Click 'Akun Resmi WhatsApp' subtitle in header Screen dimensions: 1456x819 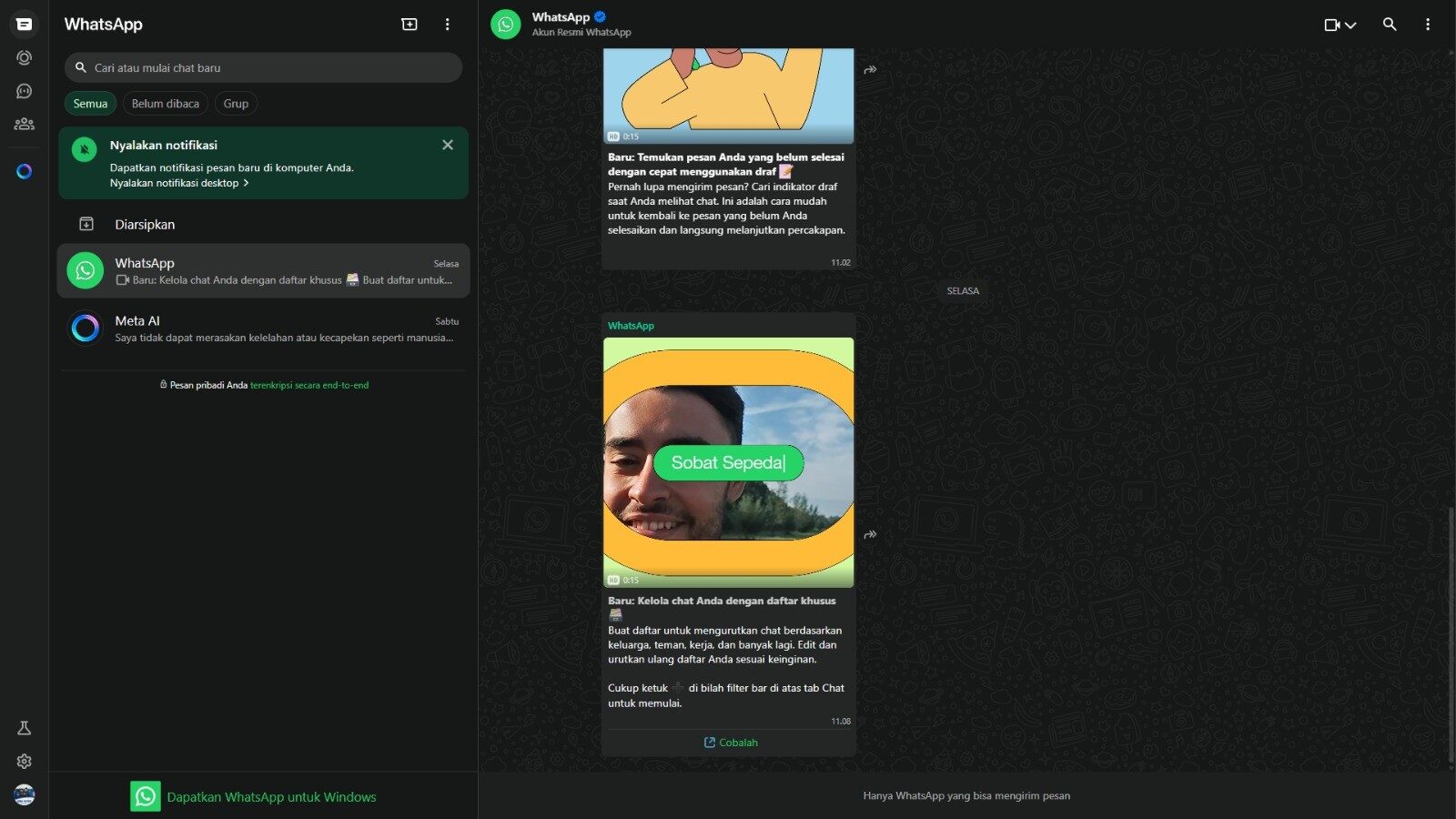[x=581, y=33]
